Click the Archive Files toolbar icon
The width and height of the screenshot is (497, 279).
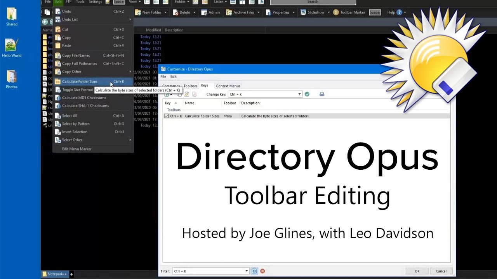(x=229, y=12)
